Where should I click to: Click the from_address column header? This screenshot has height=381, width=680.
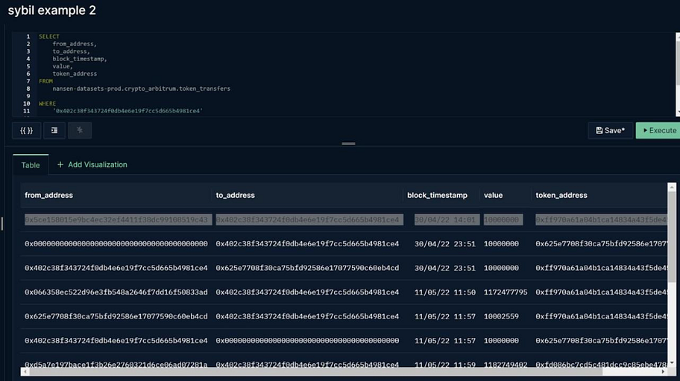(48, 195)
